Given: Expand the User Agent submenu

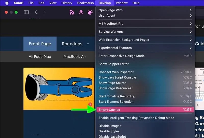Looking at the screenshot, I should 145,16.
